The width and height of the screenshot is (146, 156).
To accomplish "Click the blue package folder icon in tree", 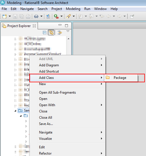I will pos(26,116).
